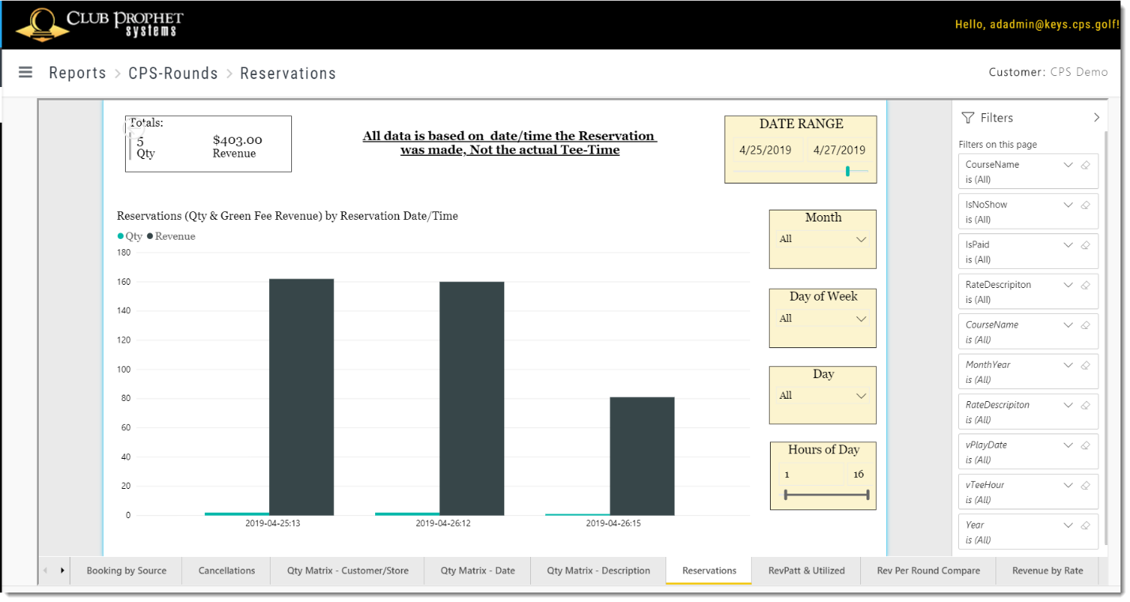Clear the vPlayDate filter eraser icon
This screenshot has width=1130, height=602.
[x=1086, y=445]
